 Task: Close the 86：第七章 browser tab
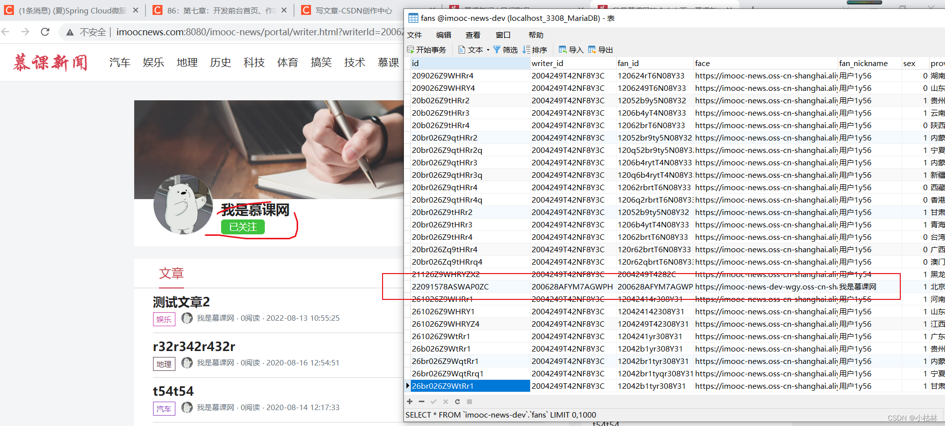[x=284, y=10]
